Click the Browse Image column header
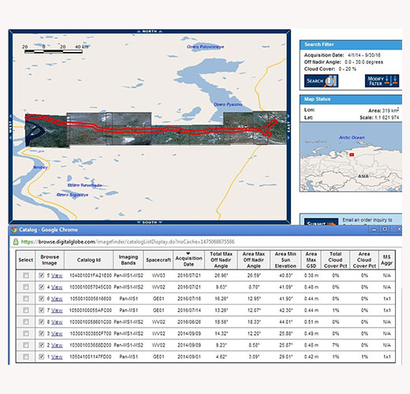This screenshot has height=394, width=410. pyautogui.click(x=50, y=260)
